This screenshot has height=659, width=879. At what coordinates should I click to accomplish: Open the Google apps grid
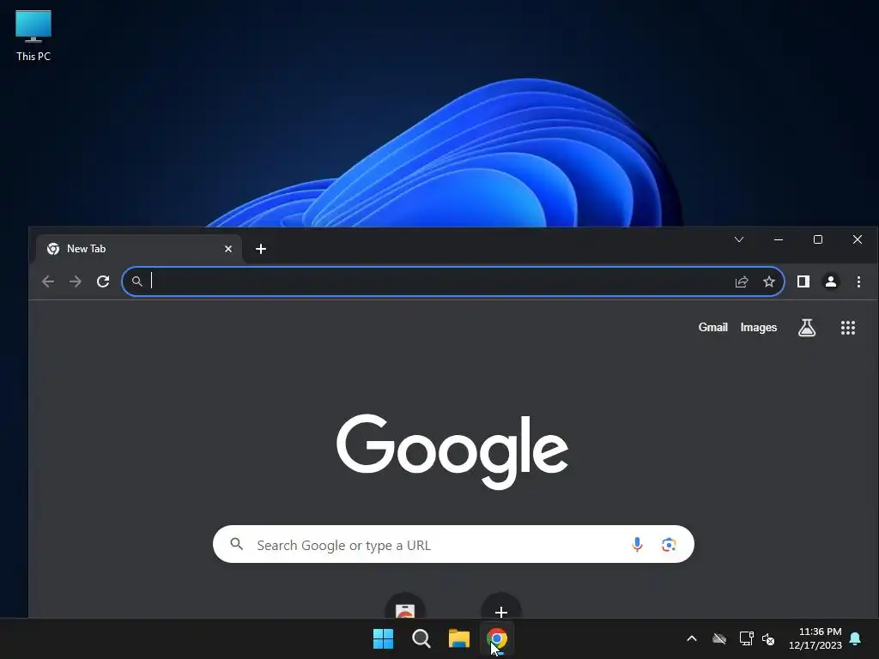pyautogui.click(x=848, y=328)
